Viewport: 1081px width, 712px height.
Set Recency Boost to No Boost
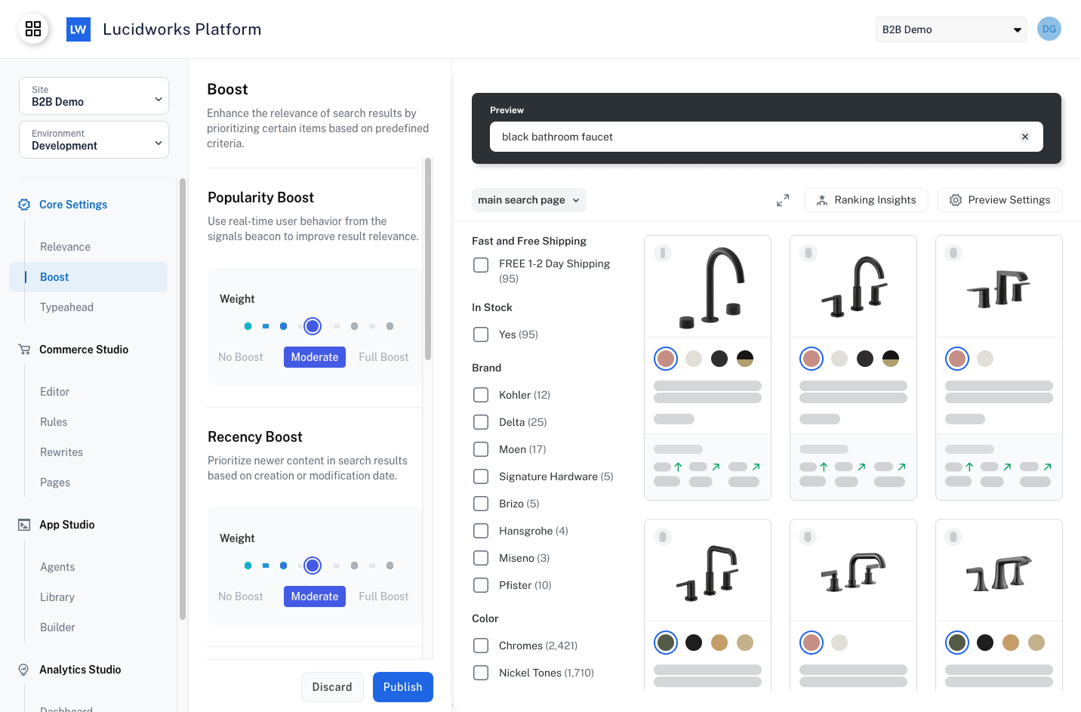[x=241, y=596]
